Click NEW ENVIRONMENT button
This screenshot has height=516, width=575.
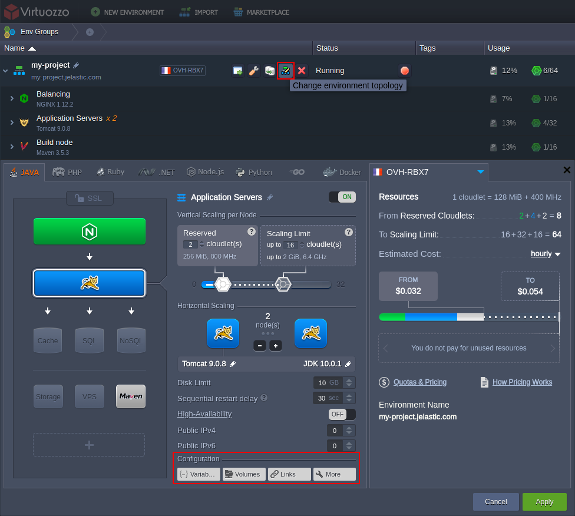[x=127, y=12]
